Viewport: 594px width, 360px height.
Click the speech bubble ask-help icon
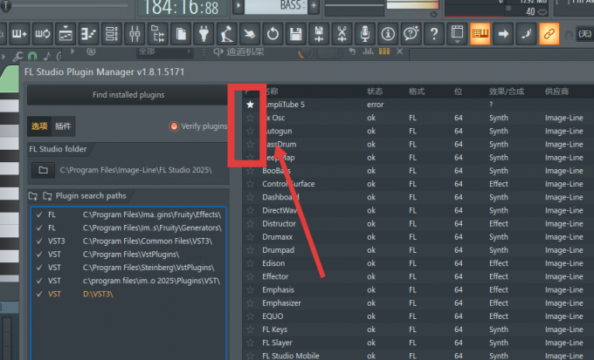click(x=411, y=34)
